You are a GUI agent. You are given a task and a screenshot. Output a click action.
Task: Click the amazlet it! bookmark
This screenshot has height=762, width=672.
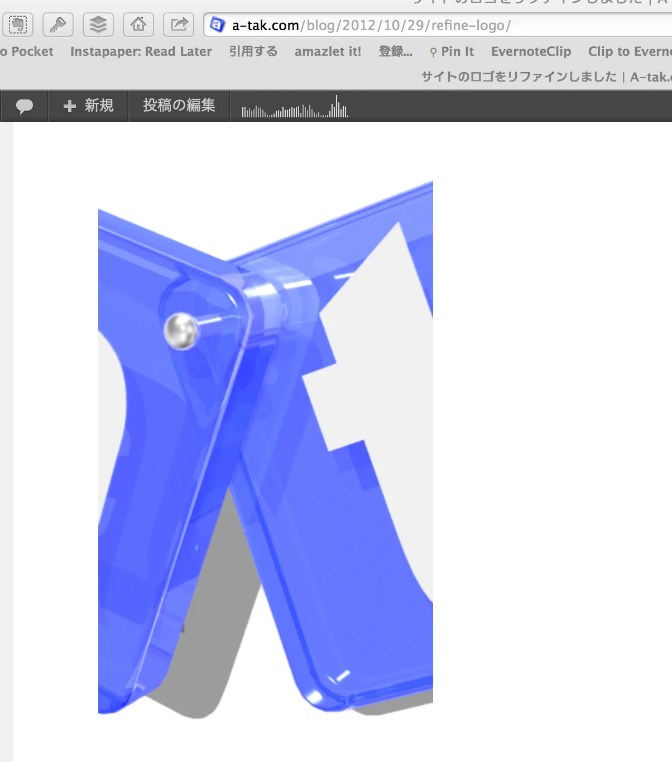click(x=328, y=51)
